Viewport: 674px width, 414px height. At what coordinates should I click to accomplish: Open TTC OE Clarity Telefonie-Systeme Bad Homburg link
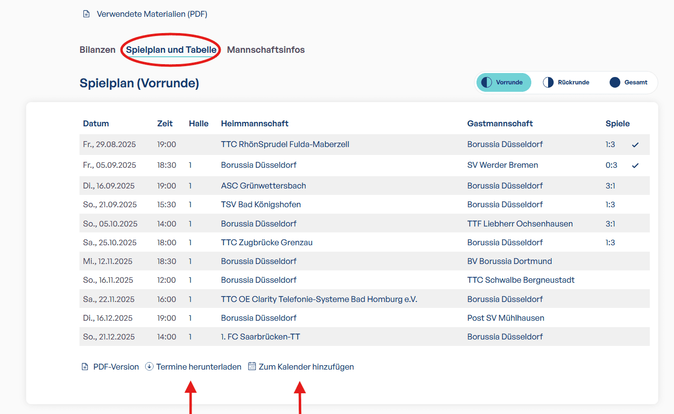coord(319,300)
